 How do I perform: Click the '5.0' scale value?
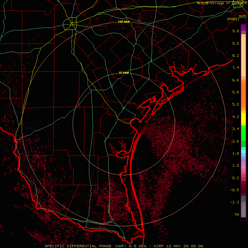[x=236, y=104]
